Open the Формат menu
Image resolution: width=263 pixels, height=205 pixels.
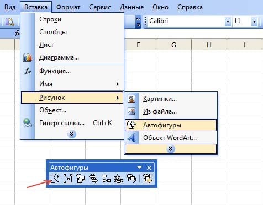pyautogui.click(x=68, y=7)
